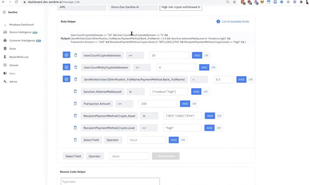Viewport: 309px width, 185px height.
Task: Click the value field containing 0.3
Action: click(223, 79)
